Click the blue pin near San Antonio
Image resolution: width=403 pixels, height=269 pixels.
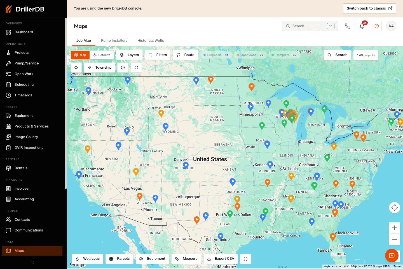click(x=221, y=237)
